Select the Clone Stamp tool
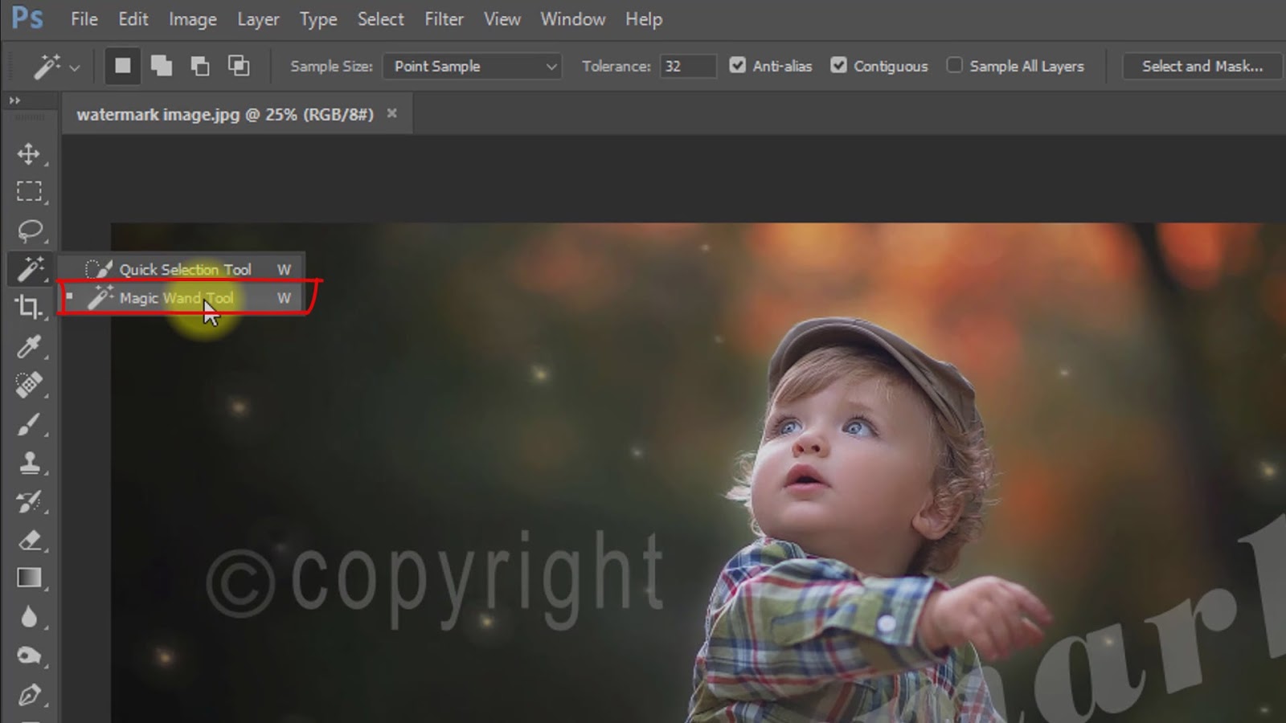 (x=31, y=464)
